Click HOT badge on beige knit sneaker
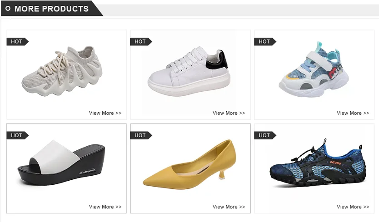The width and height of the screenshot is (379, 222). (17, 42)
